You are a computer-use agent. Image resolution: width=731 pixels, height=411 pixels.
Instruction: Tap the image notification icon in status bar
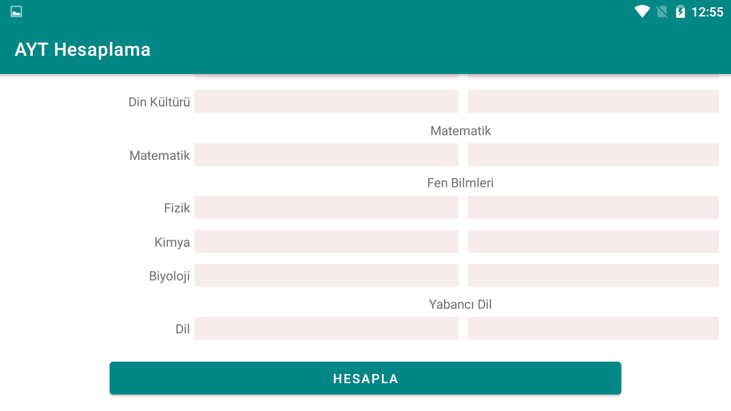pos(16,12)
